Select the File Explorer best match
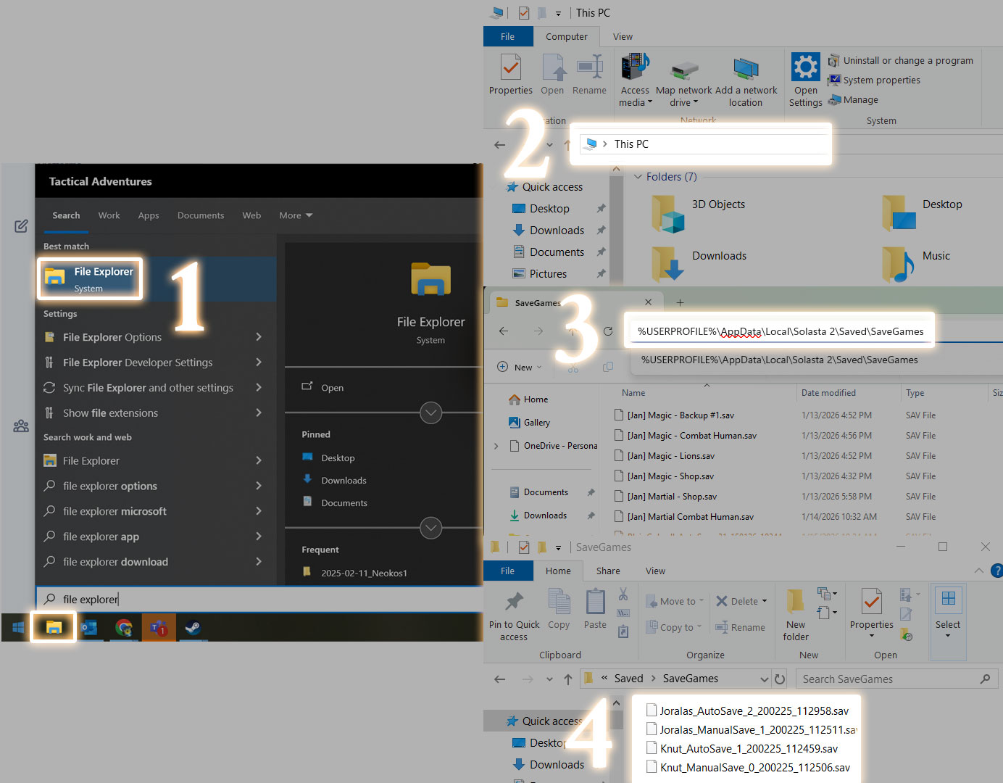 pyautogui.click(x=90, y=278)
